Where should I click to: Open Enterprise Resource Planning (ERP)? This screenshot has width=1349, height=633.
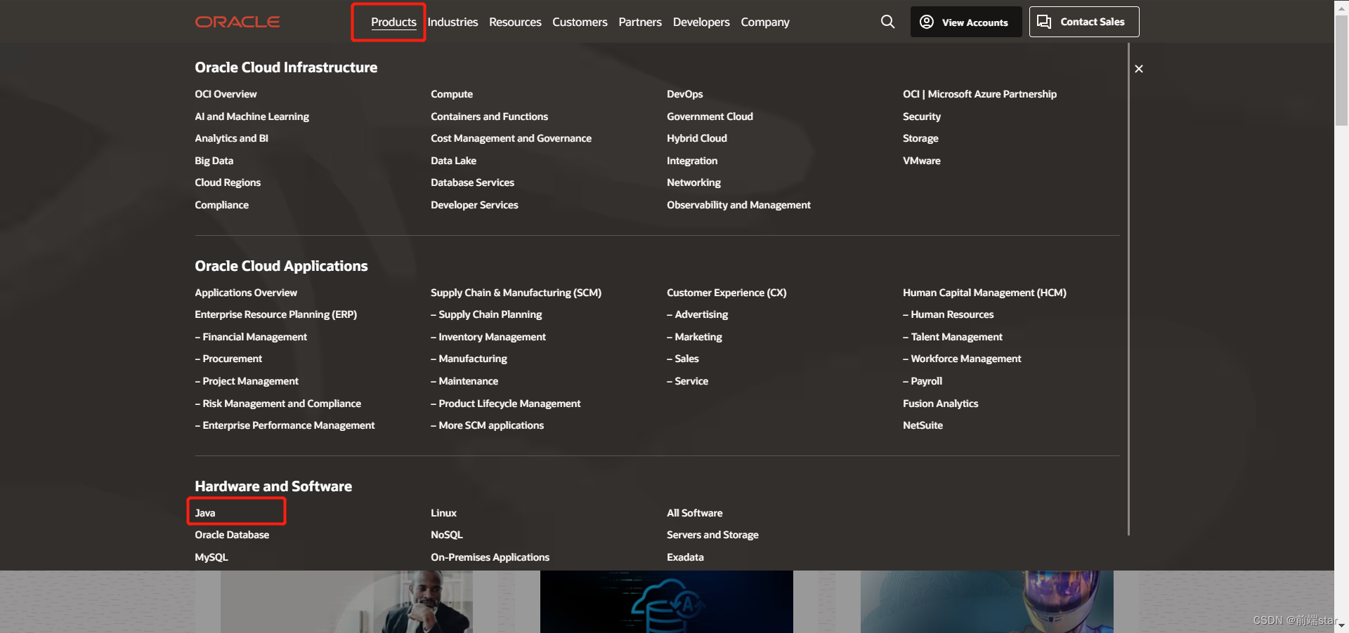(x=275, y=314)
